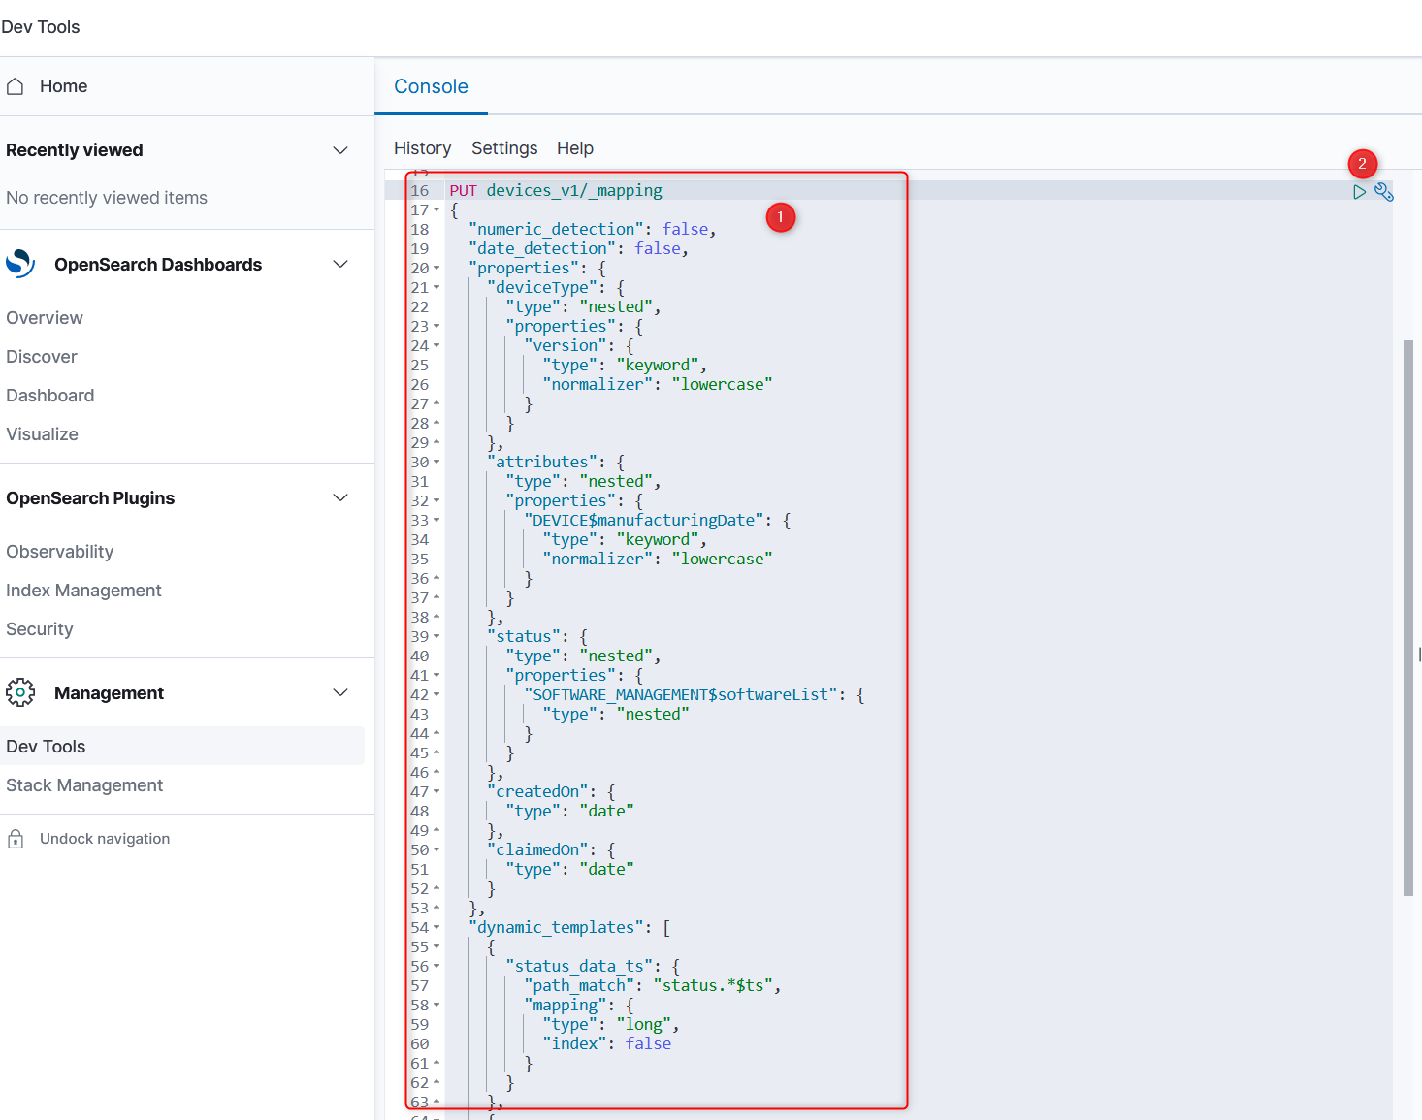
Task: Click the No recently viewed items text
Action: tap(107, 198)
